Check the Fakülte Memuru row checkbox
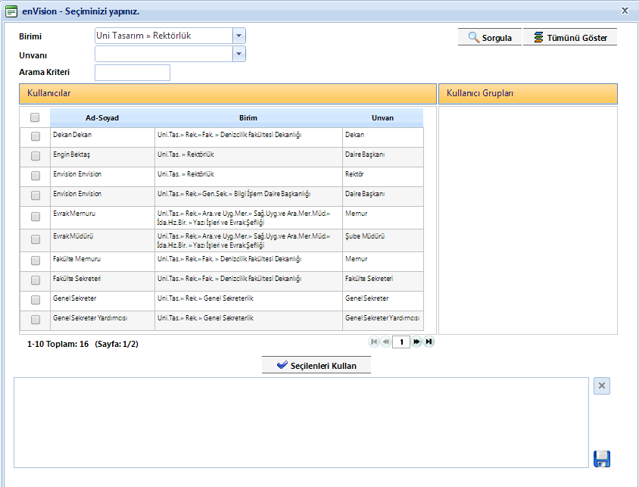 click(x=36, y=261)
